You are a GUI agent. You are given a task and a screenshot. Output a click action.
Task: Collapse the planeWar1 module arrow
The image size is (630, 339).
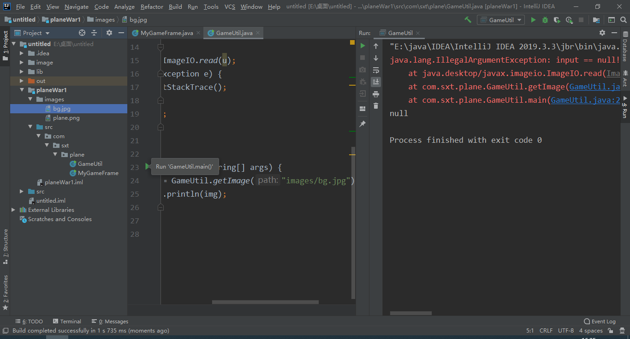22,90
